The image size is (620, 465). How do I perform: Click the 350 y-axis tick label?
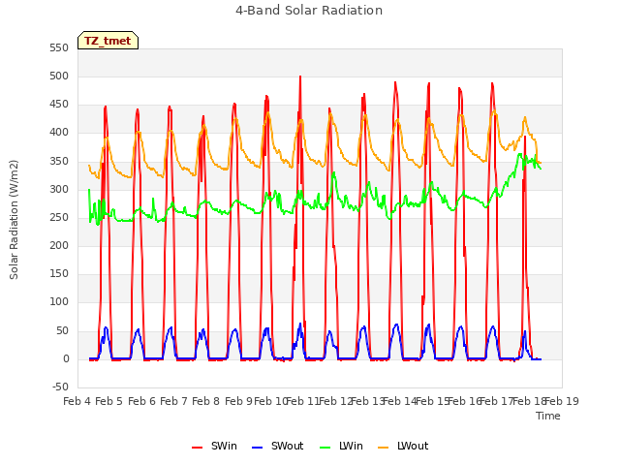click(x=59, y=162)
